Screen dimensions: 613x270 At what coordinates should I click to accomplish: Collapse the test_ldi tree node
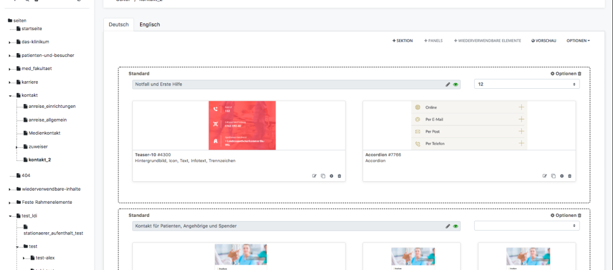(x=10, y=216)
